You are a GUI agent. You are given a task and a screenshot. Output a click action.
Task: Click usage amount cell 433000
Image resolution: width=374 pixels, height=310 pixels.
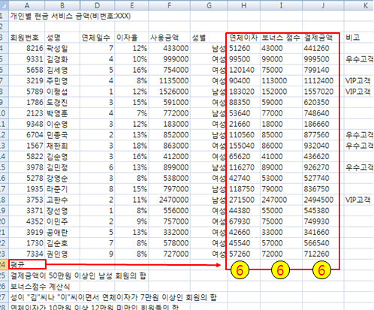pyautogui.click(x=169, y=48)
